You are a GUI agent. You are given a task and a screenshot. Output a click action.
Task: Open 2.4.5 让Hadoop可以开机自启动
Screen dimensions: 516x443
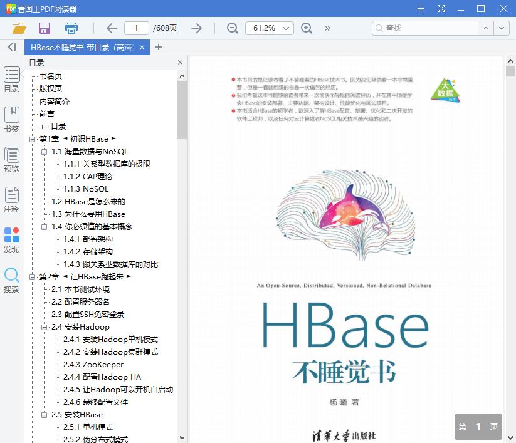click(x=118, y=390)
